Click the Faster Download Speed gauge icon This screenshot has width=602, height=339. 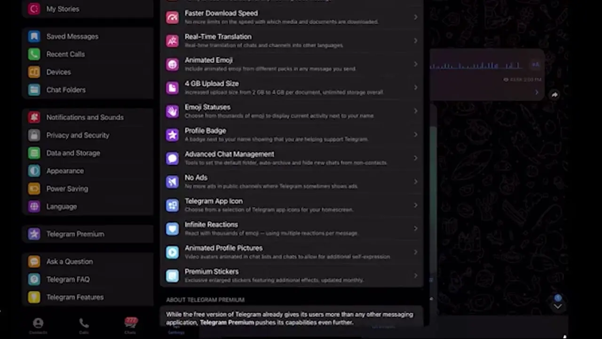[173, 17]
